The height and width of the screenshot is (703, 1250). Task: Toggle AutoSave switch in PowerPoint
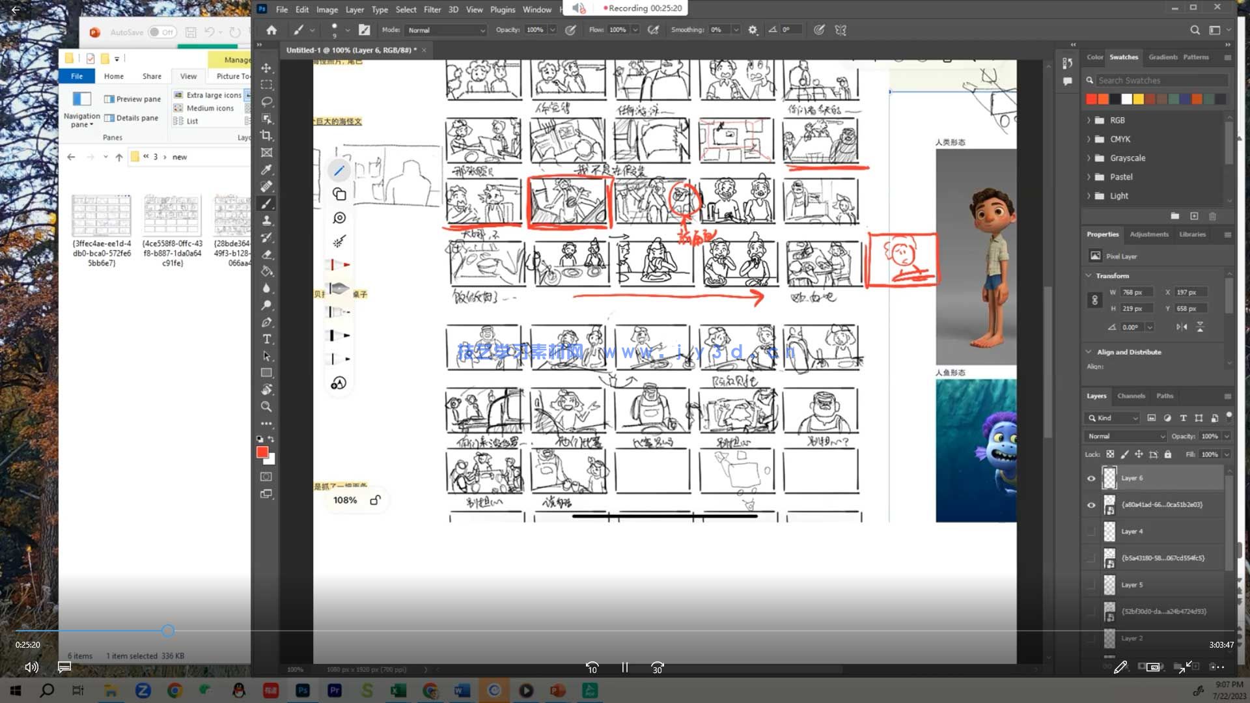[x=161, y=32]
